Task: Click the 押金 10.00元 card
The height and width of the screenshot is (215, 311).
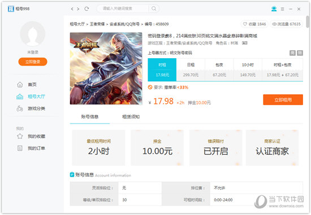Action: (157, 147)
